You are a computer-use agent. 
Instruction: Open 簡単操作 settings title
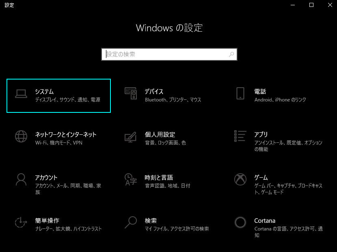47,221
